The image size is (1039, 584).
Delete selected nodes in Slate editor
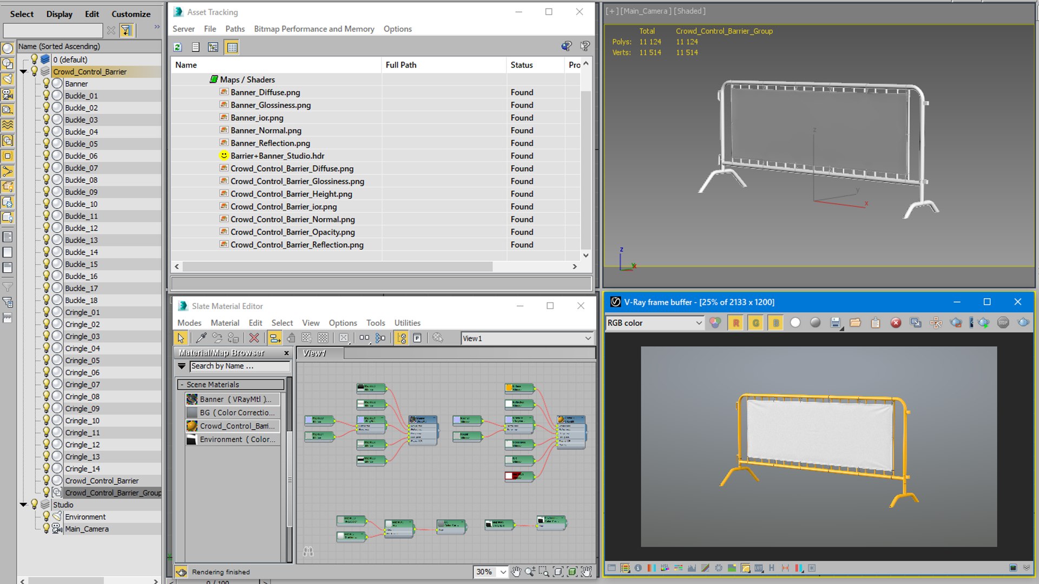point(254,338)
